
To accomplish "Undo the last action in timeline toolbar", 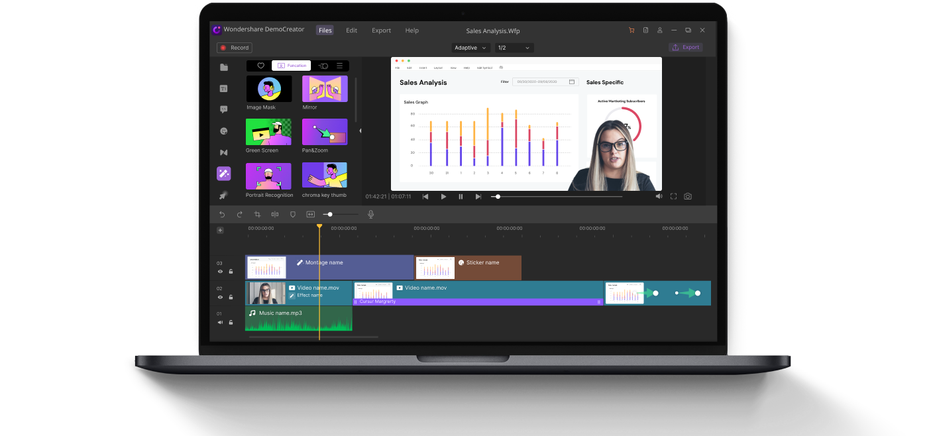I will pyautogui.click(x=222, y=215).
